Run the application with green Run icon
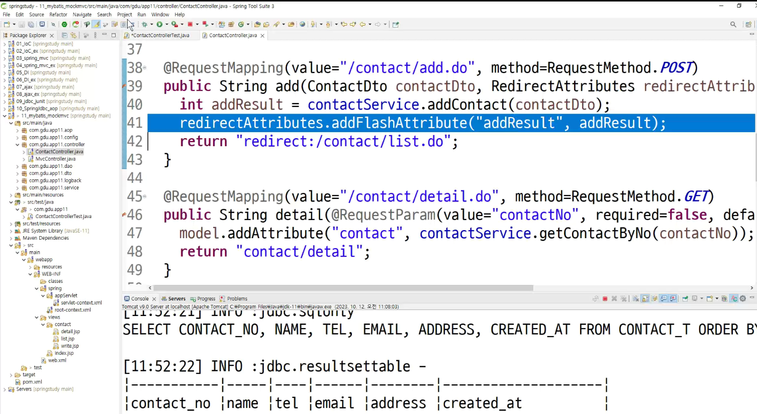The height and width of the screenshot is (414, 757). pyautogui.click(x=159, y=24)
